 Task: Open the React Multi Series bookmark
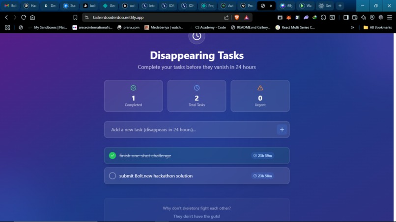[295, 27]
